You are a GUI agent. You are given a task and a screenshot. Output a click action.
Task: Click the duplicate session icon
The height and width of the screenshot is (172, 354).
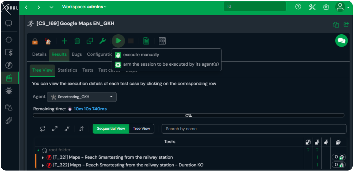pyautogui.click(x=90, y=41)
